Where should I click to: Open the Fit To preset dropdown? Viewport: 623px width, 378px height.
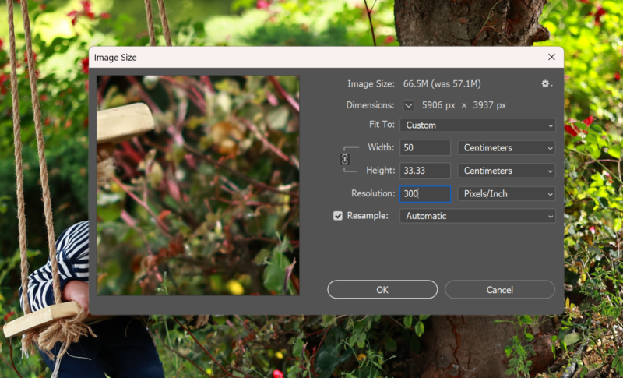click(x=477, y=125)
